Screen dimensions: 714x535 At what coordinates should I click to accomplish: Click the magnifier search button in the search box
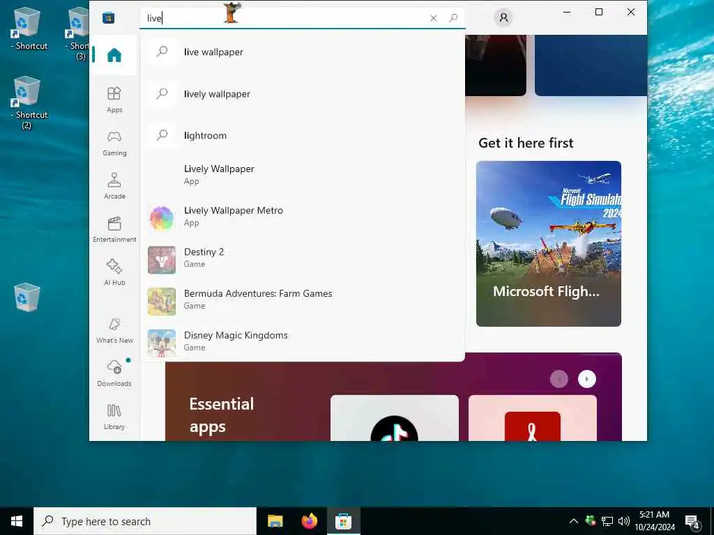(453, 17)
